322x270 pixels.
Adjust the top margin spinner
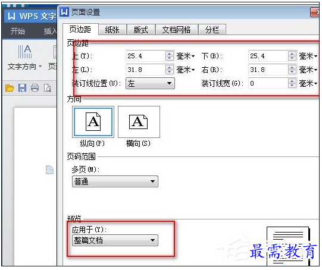169,56
